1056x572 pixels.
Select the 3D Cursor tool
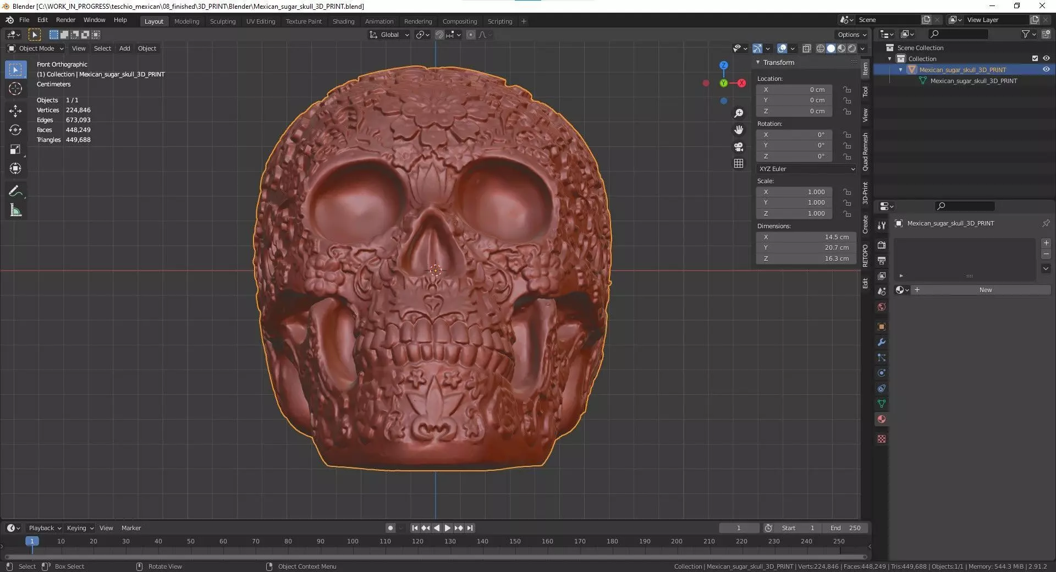coord(15,89)
